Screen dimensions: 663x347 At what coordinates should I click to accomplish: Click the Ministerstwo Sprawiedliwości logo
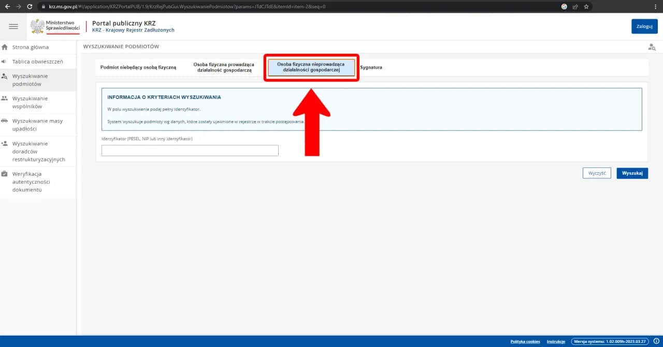[x=55, y=26]
